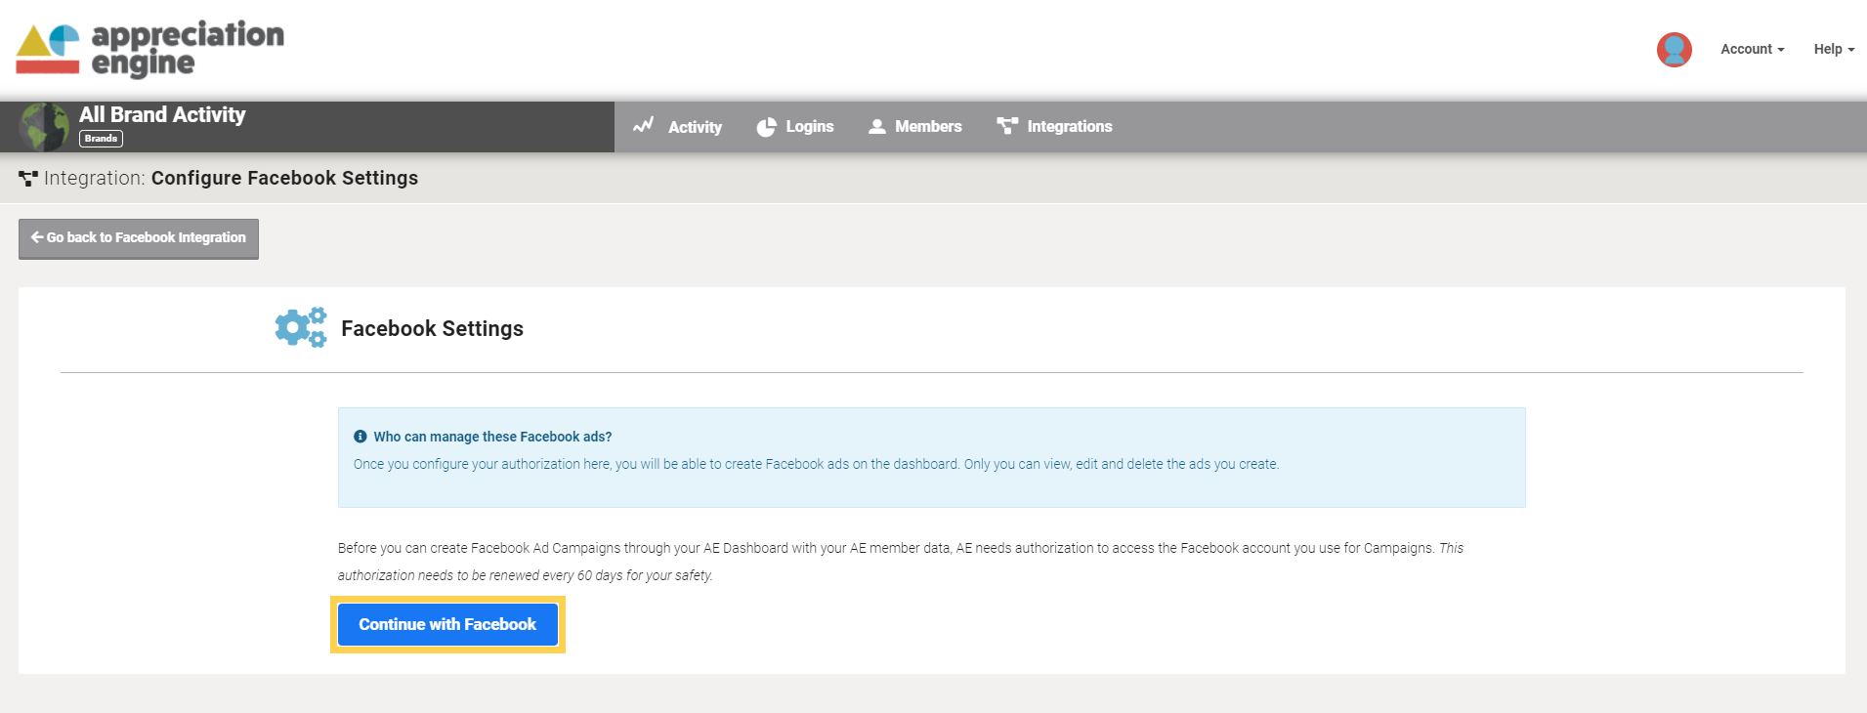The height and width of the screenshot is (713, 1867).
Task: Click the Members person icon
Action: [877, 127]
